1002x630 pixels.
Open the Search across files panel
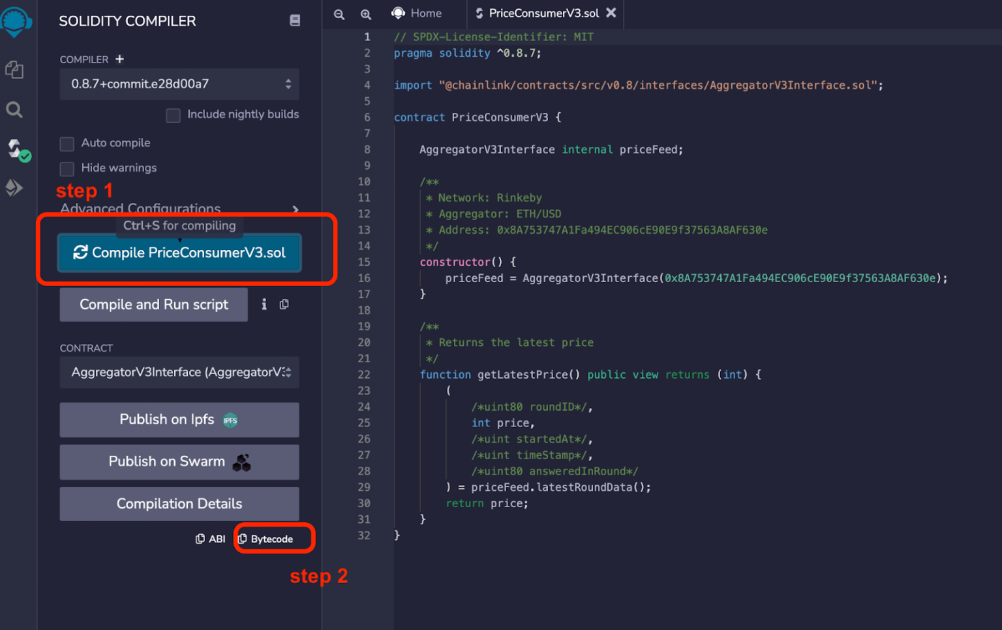[14, 110]
